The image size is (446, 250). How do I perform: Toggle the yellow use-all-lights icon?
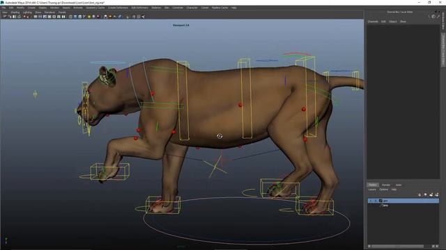coord(89,17)
